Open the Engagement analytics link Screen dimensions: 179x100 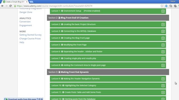[25, 25]
